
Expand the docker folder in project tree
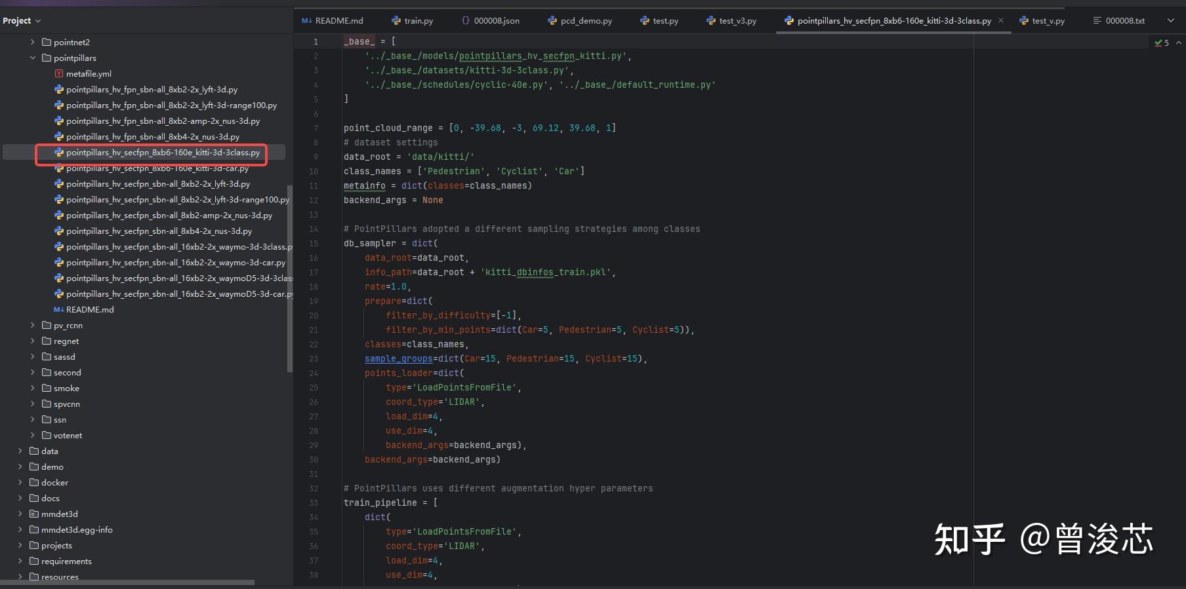click(20, 483)
